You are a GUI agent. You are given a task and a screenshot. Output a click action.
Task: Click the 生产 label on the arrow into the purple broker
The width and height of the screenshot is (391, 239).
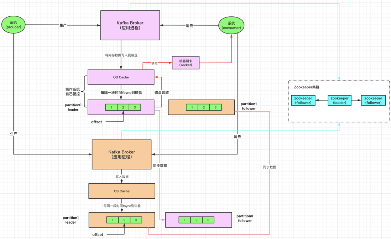[x=63, y=25]
